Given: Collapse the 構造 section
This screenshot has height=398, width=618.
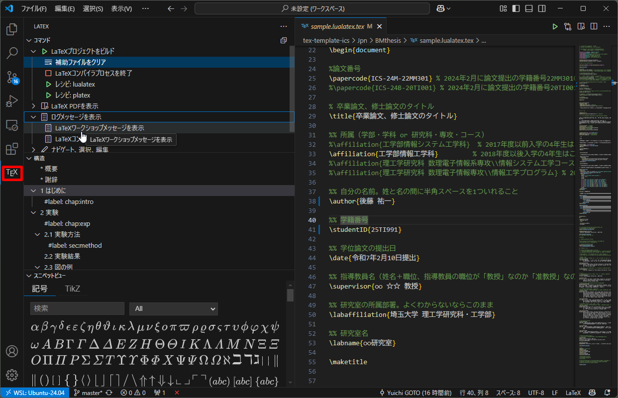Looking at the screenshot, I should [28, 158].
